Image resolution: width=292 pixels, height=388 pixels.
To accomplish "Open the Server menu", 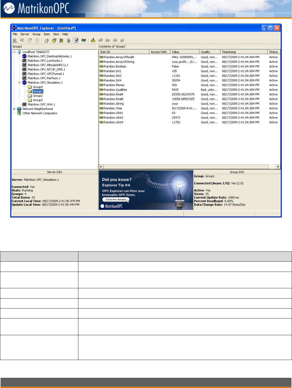I will [x=25, y=34].
